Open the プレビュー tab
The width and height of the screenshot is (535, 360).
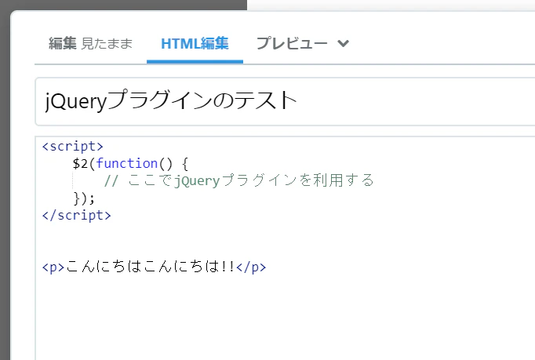292,44
